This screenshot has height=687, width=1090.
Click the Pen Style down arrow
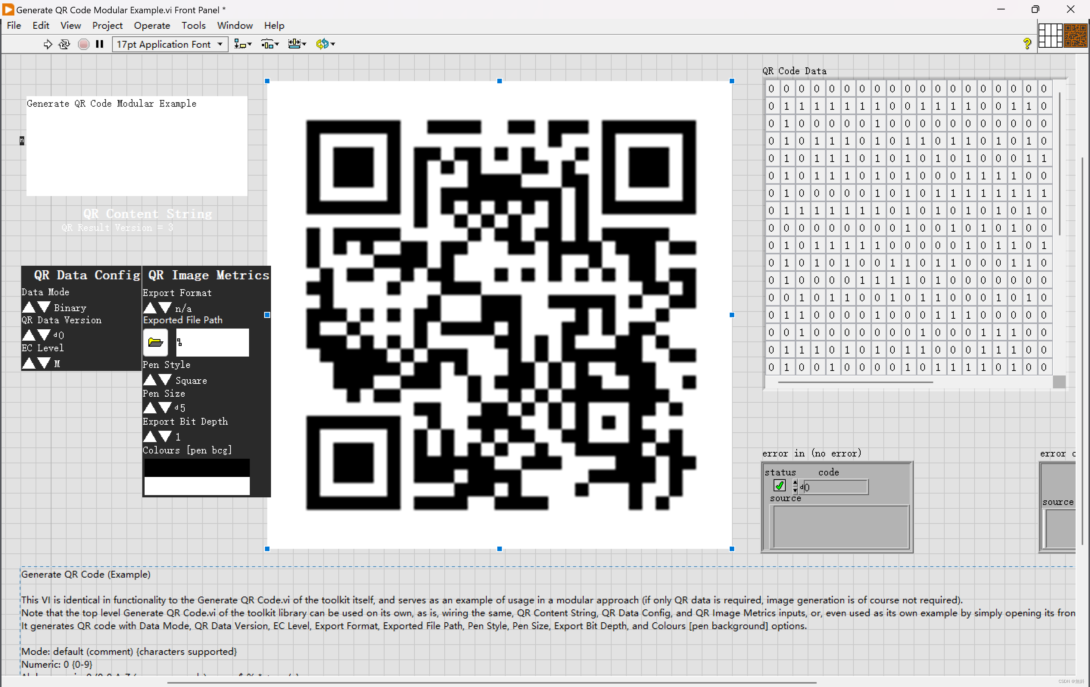tap(166, 380)
